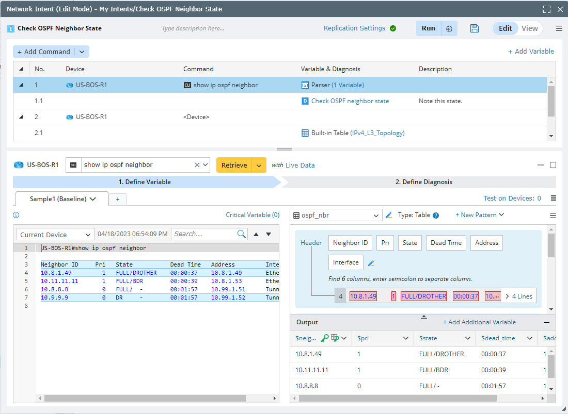Viewport: 568px width, 414px height.
Task: Click the save disk icon
Action: (475, 28)
